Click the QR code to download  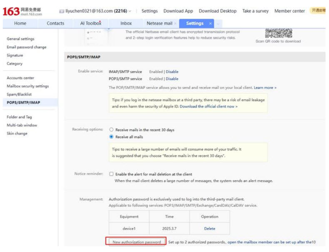click(278, 33)
